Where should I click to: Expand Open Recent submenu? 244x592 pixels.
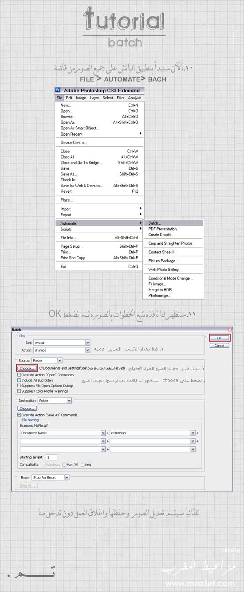(x=99, y=134)
